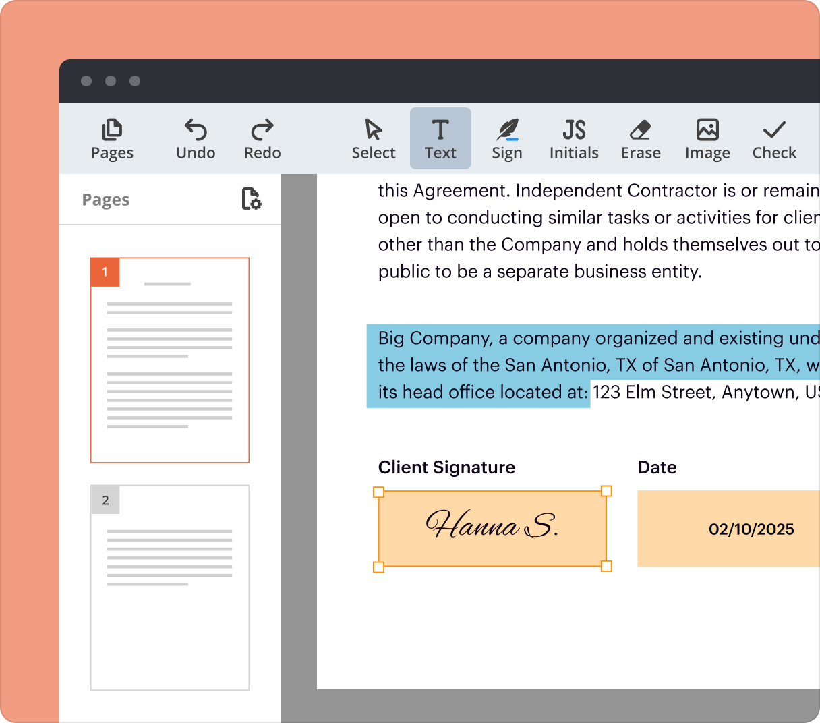Undo the last edit

click(195, 138)
